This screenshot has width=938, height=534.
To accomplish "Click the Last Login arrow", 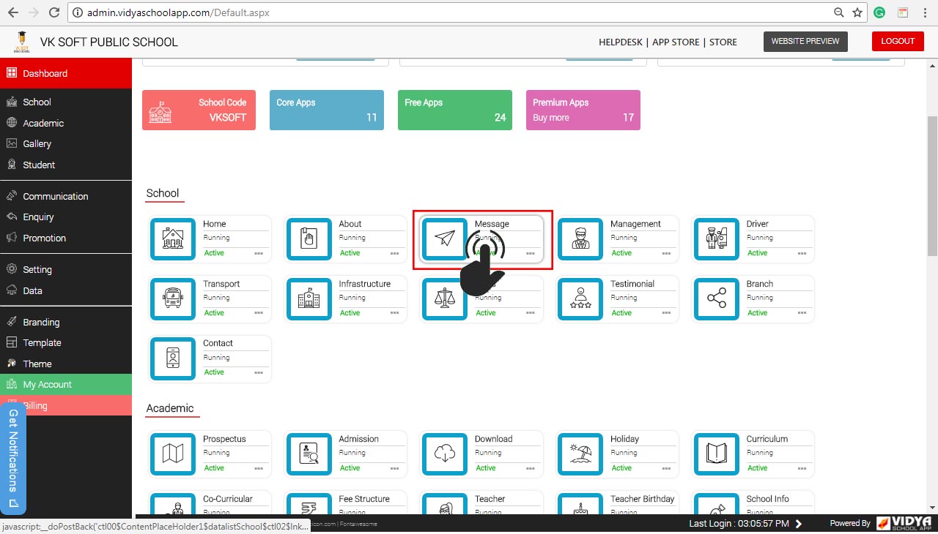I will click(799, 524).
